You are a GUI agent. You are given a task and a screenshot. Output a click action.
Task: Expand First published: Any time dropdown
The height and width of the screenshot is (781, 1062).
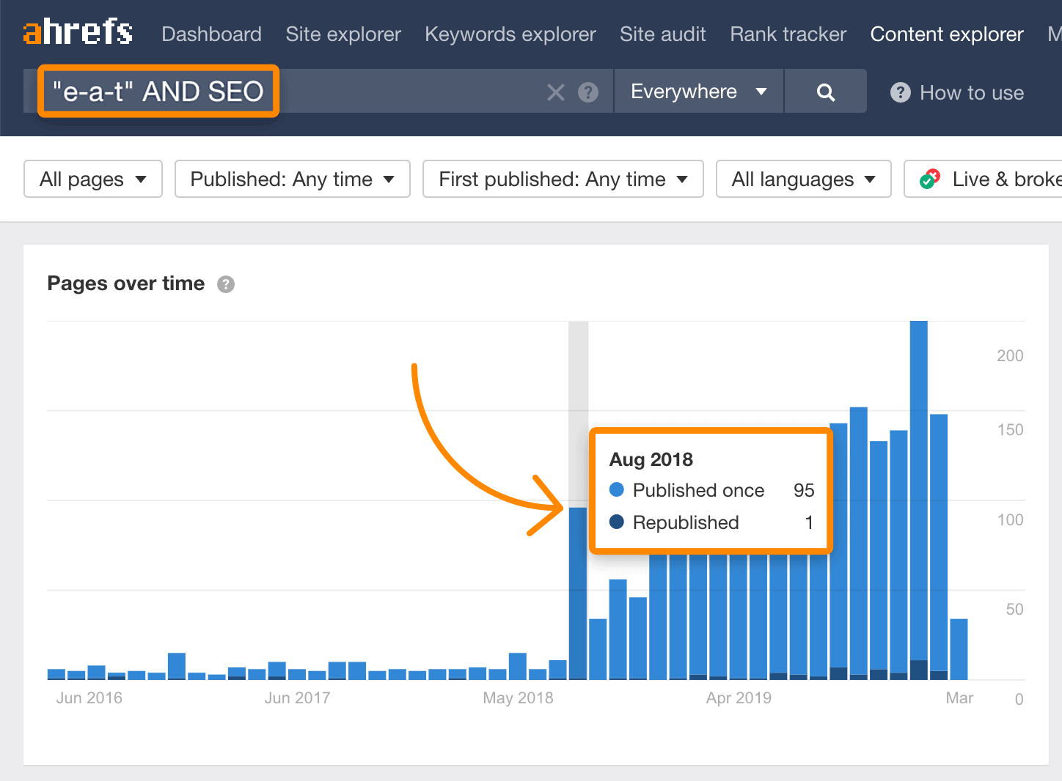563,179
